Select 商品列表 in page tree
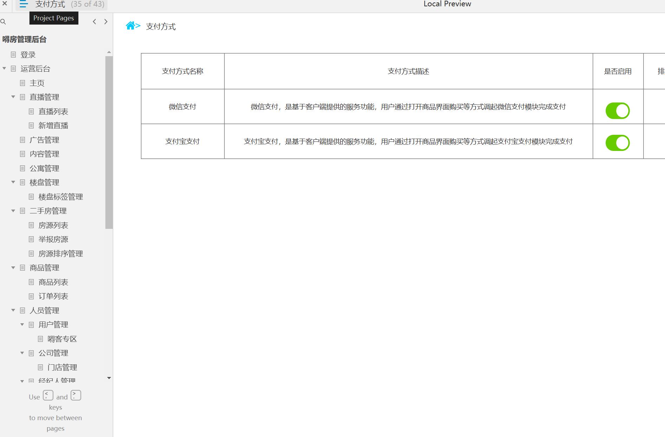This screenshot has width=665, height=437. [x=53, y=282]
